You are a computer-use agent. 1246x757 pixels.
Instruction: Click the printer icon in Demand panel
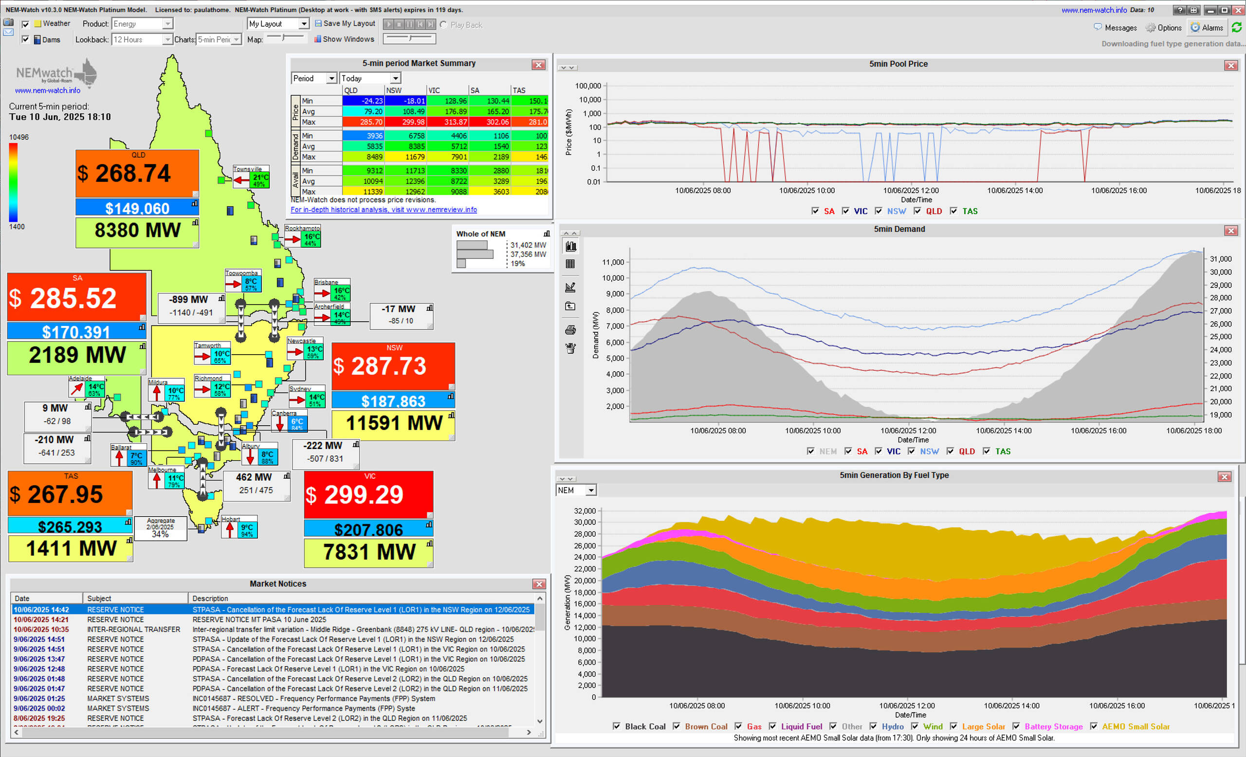(x=570, y=330)
